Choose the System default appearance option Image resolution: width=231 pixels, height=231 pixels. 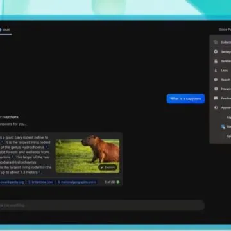pos(228,136)
